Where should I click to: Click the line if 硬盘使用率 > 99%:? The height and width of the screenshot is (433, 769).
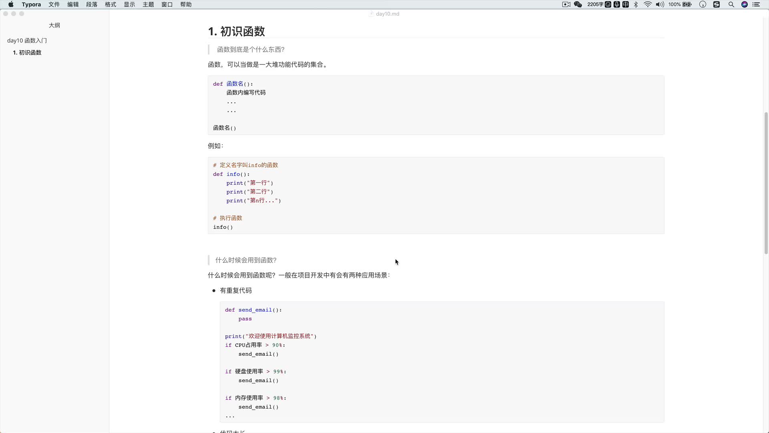click(256, 372)
